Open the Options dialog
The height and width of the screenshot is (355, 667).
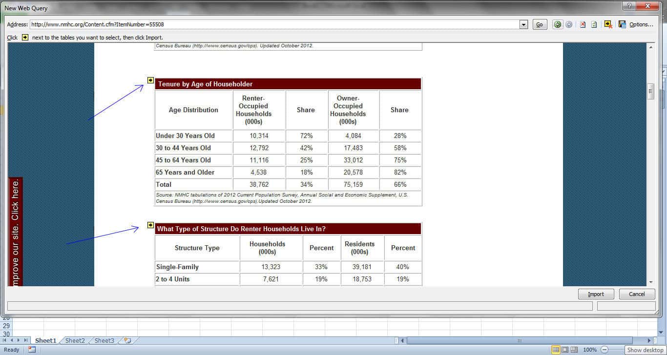[x=641, y=24]
